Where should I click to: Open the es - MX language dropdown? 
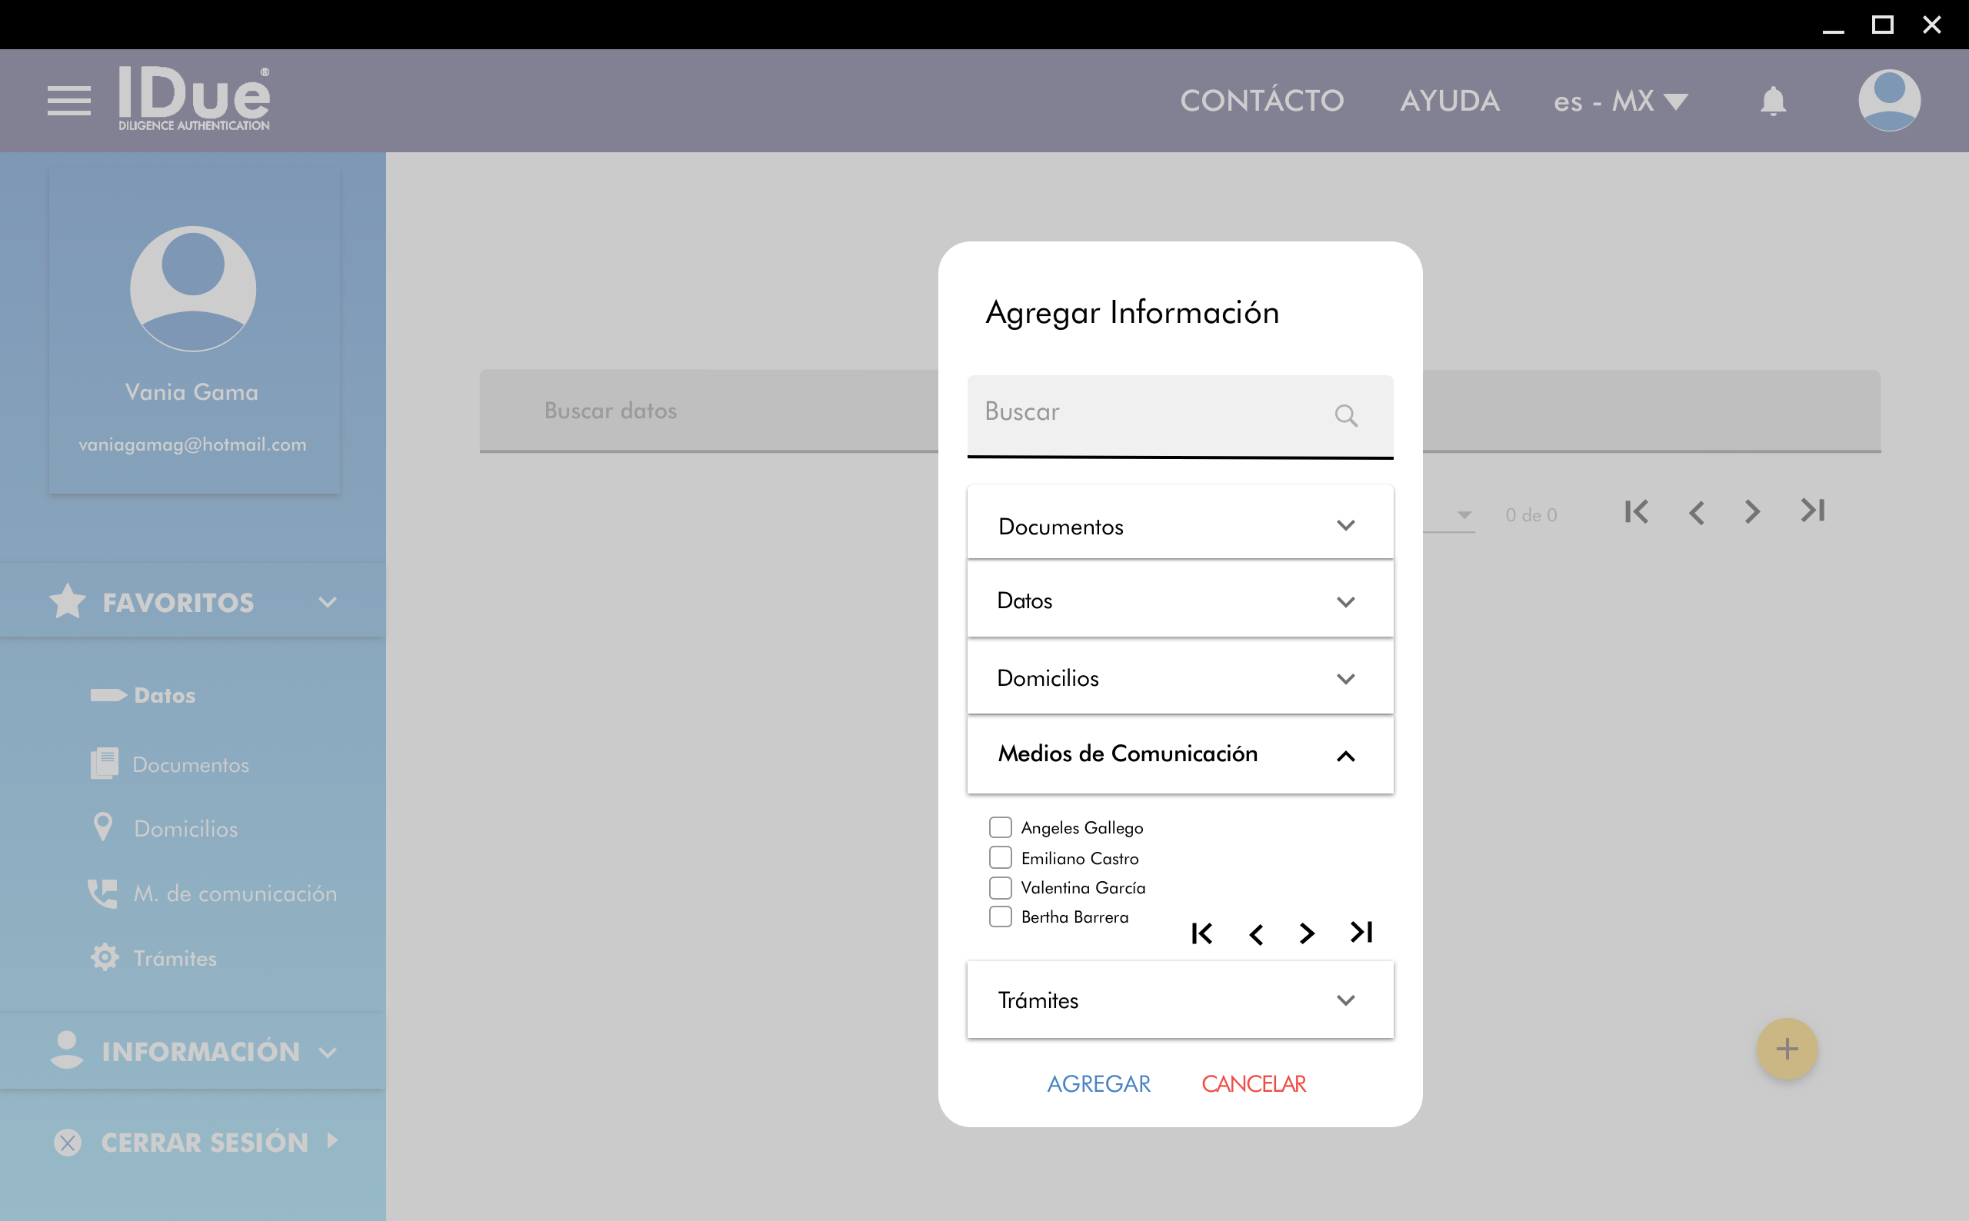click(x=1620, y=101)
